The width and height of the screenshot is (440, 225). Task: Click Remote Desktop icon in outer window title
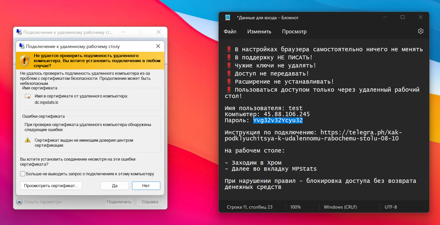[19, 32]
